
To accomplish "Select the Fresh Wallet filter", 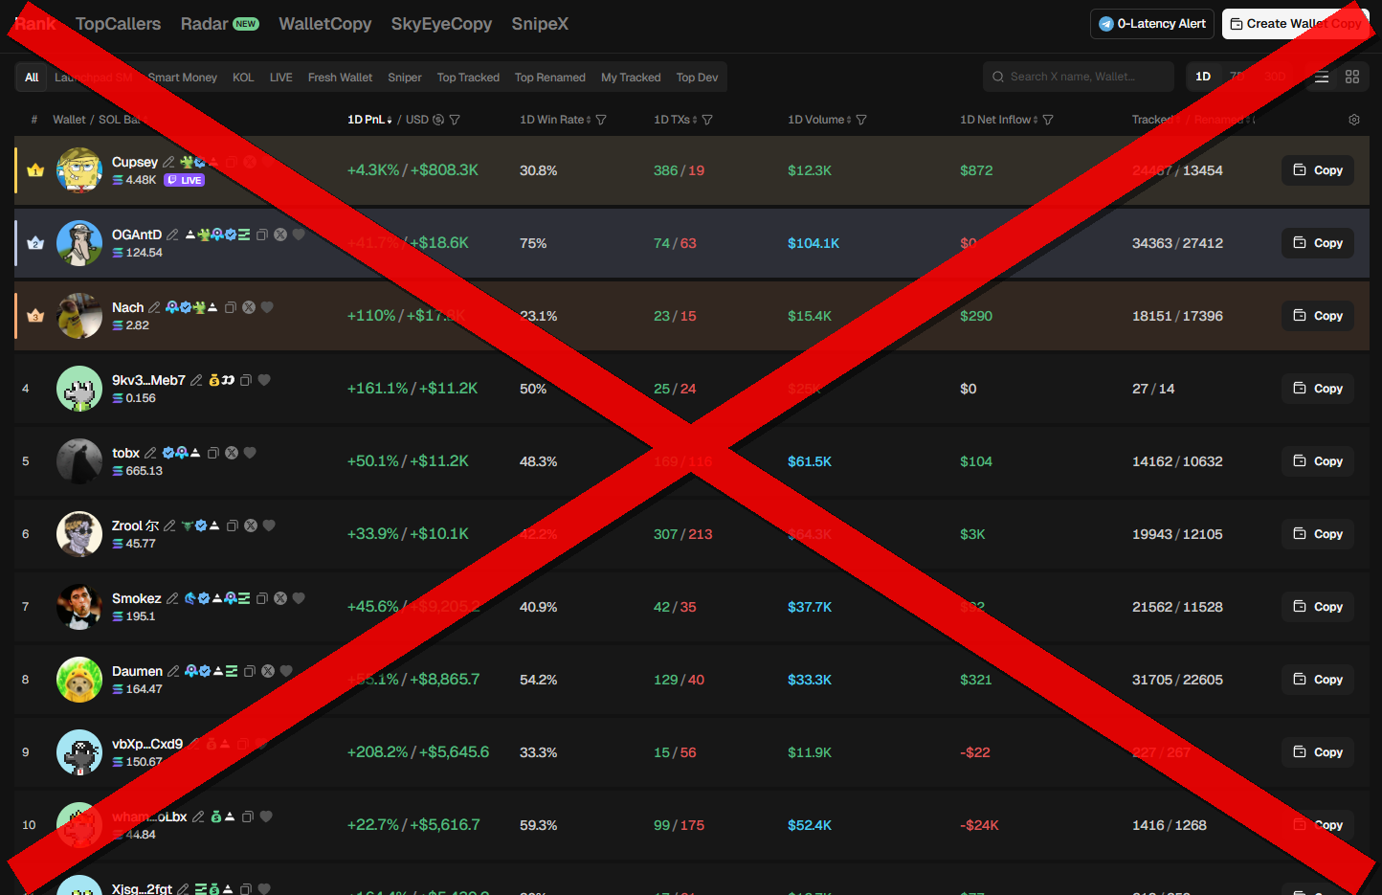I will 340,78.
